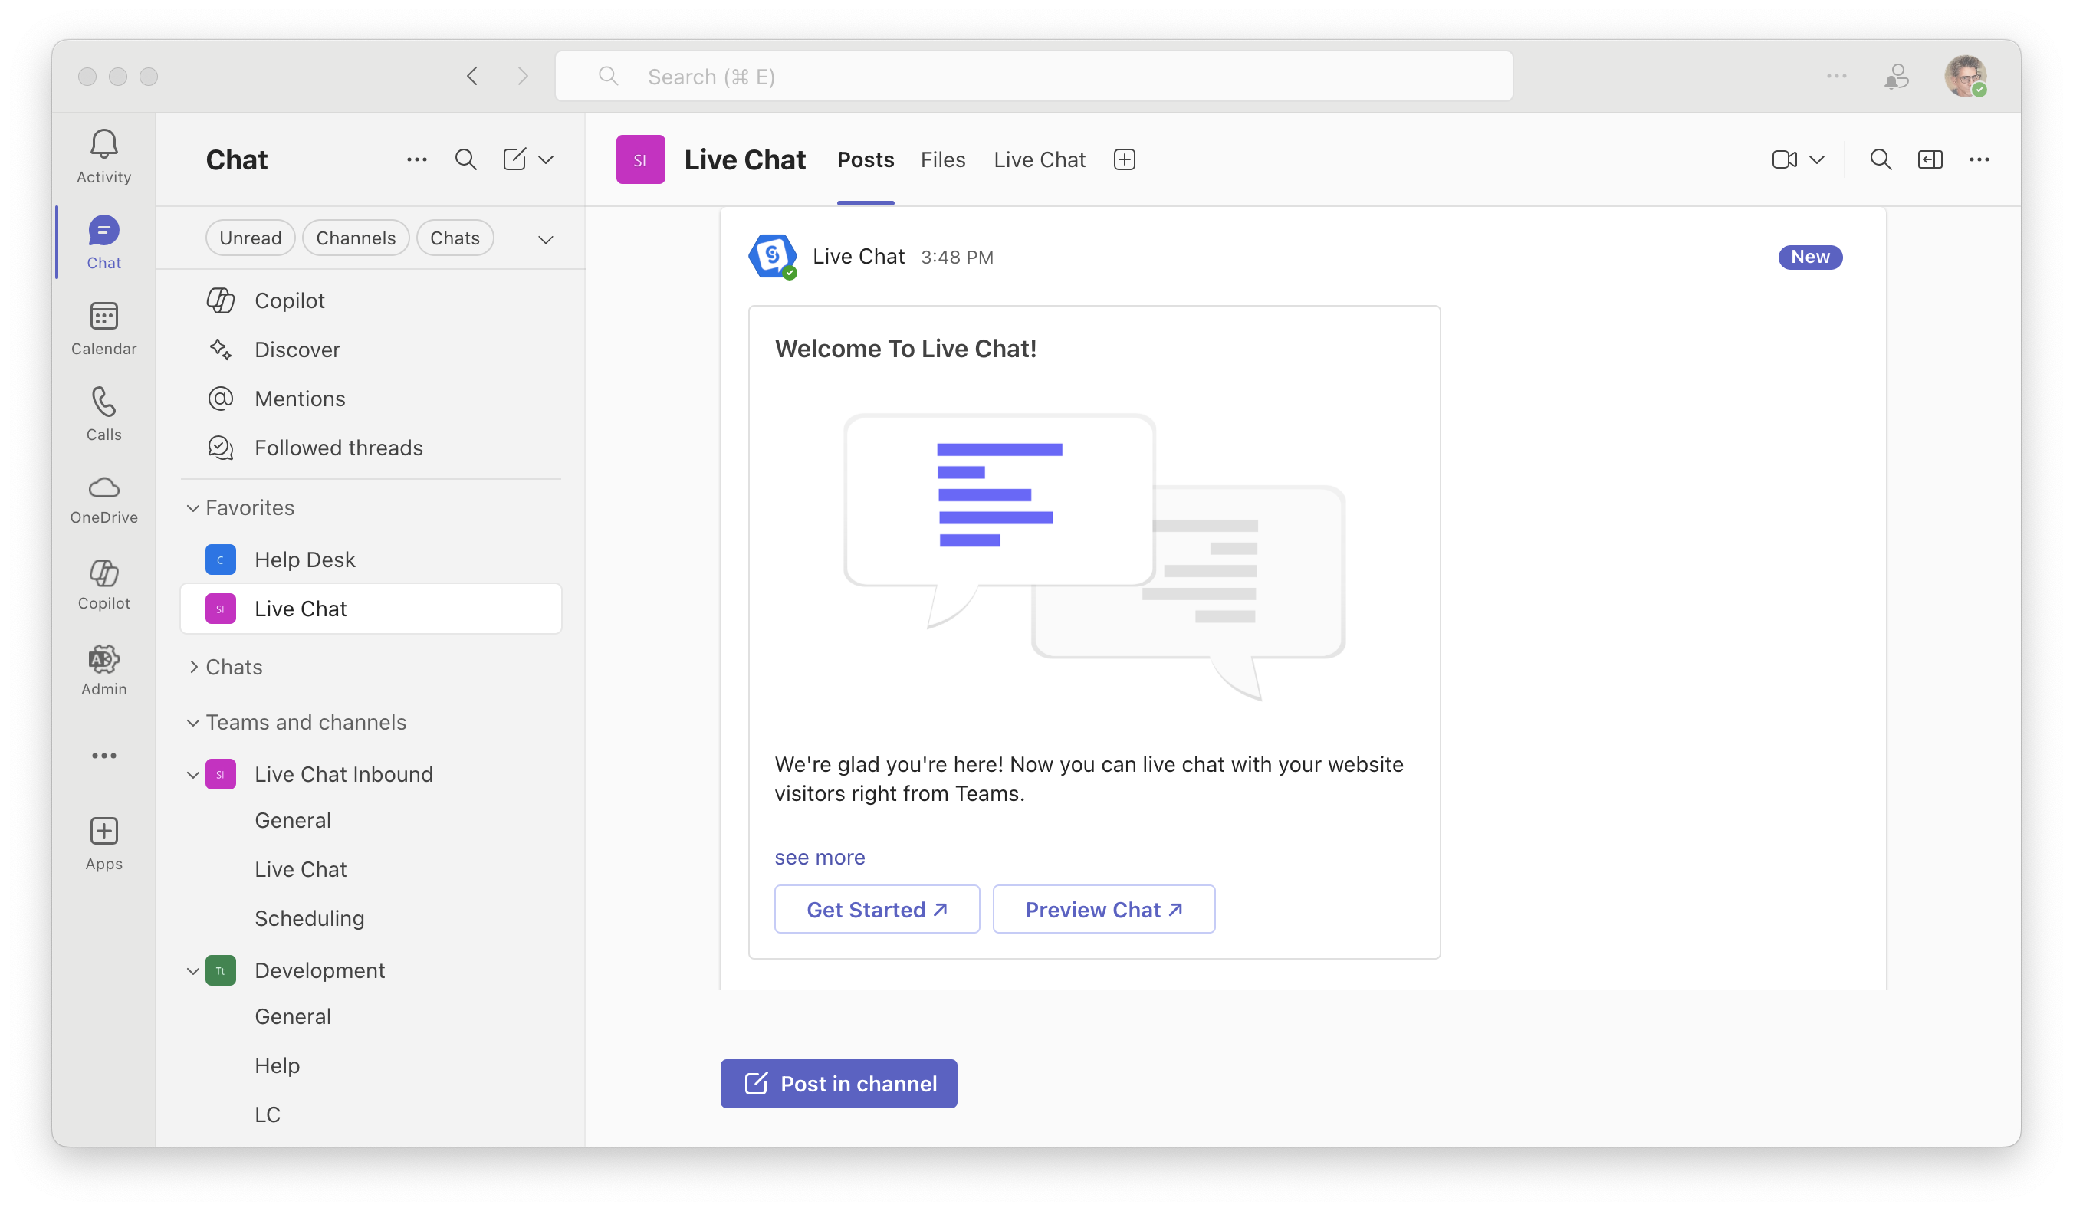This screenshot has width=2073, height=1211.
Task: Start a new chat with the compose icon
Action: tap(515, 159)
